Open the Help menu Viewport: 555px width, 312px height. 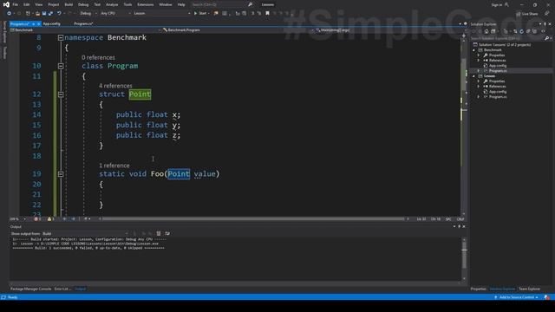point(181,4)
